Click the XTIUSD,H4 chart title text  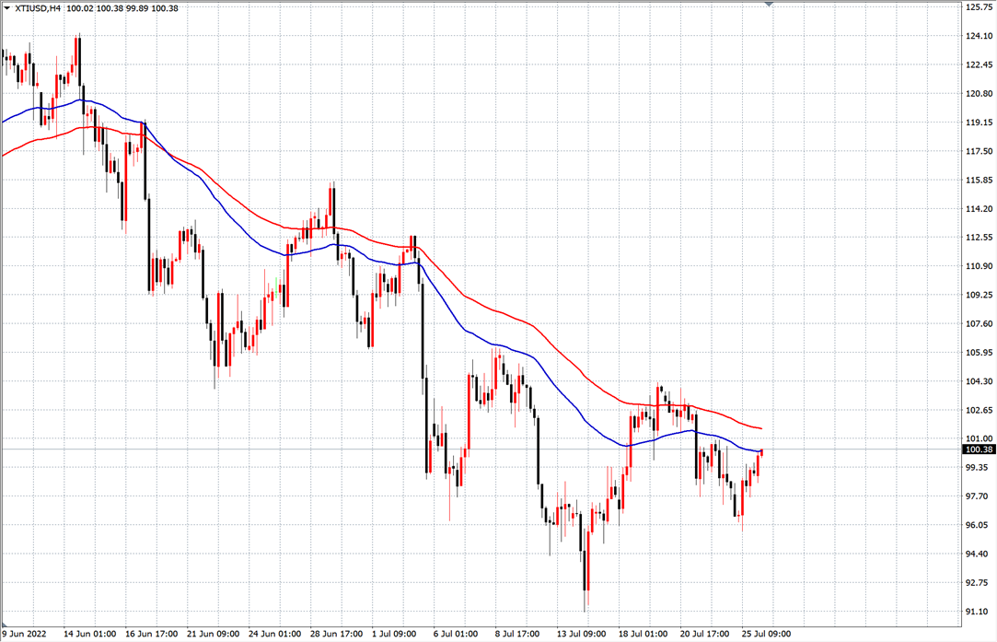tap(37, 8)
